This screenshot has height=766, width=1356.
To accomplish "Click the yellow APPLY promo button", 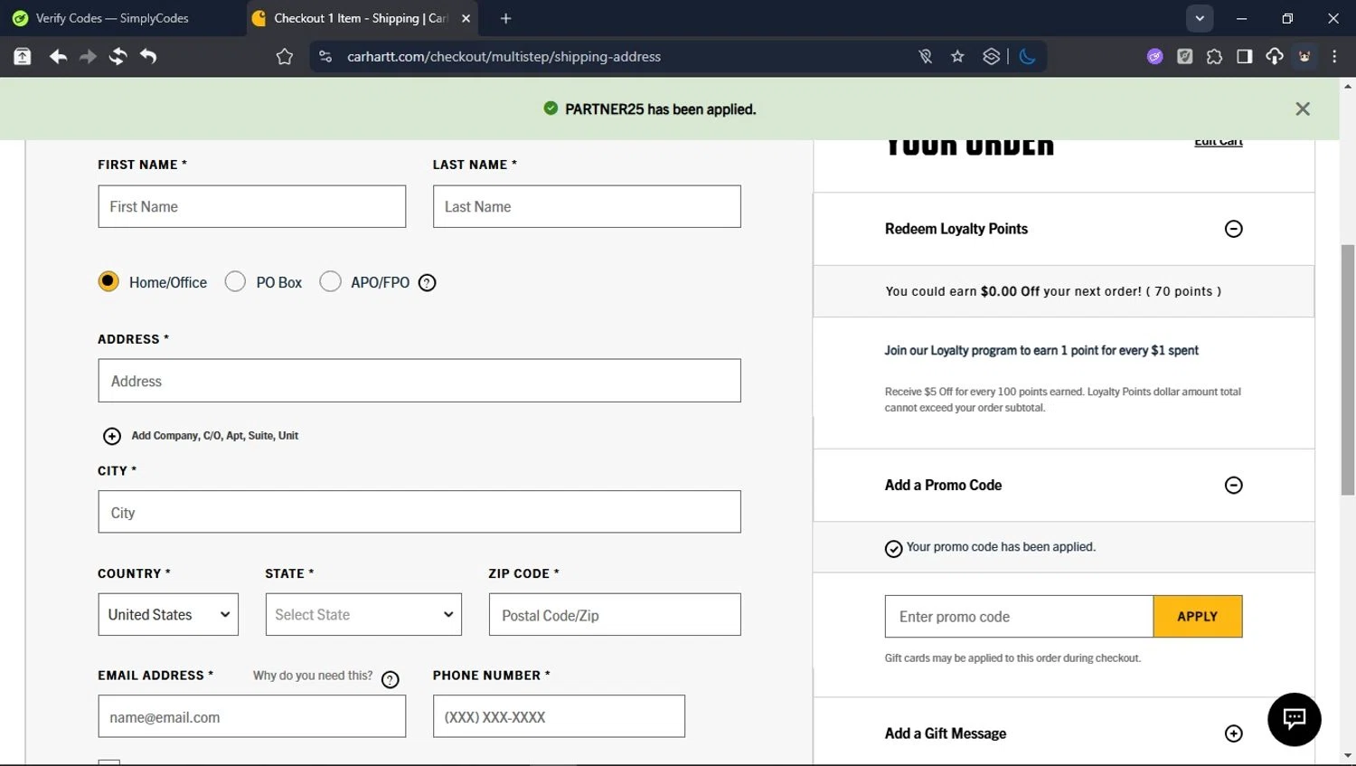I will point(1198,617).
